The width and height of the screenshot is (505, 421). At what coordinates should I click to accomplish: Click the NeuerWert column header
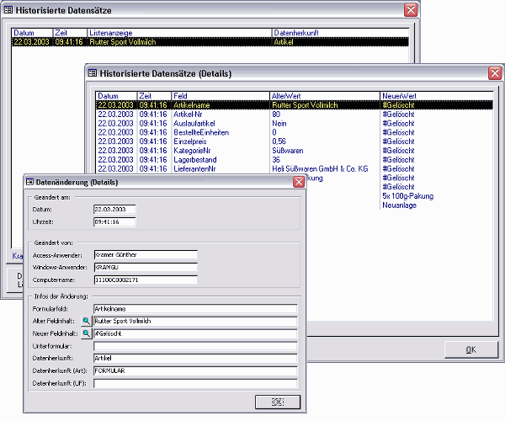click(x=433, y=96)
